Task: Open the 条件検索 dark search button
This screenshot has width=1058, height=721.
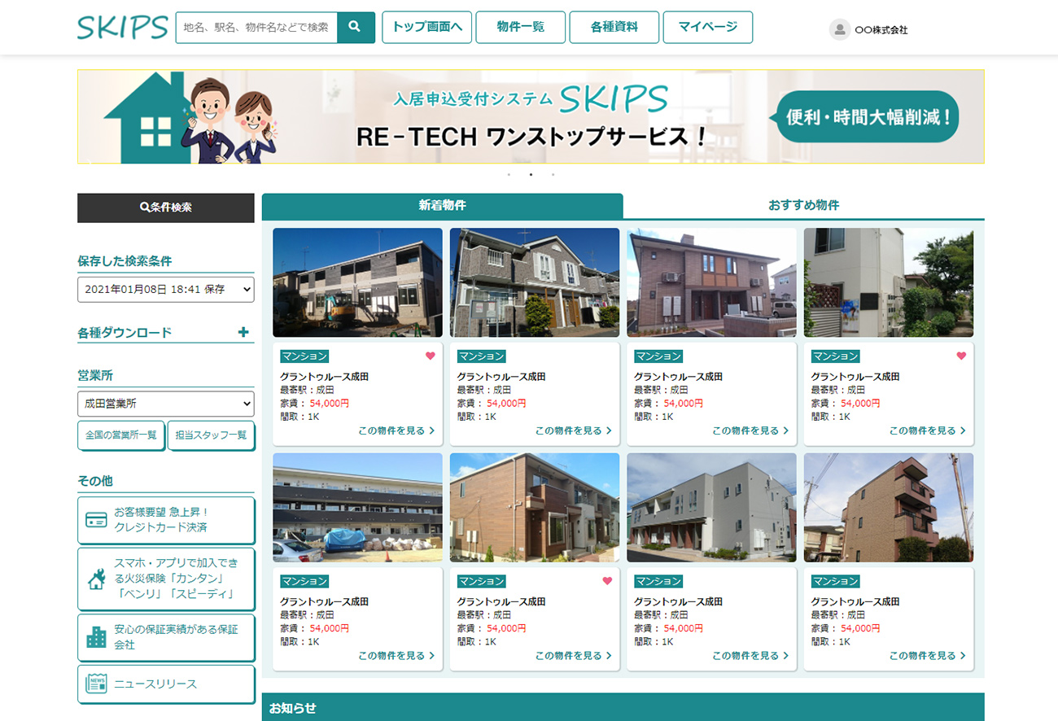Action: (165, 208)
